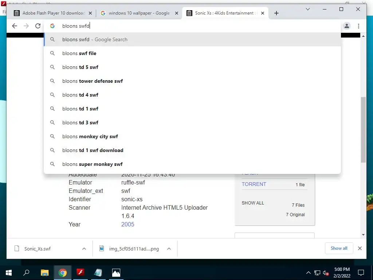
Task: Click Show all downloads button
Action: [339, 248]
